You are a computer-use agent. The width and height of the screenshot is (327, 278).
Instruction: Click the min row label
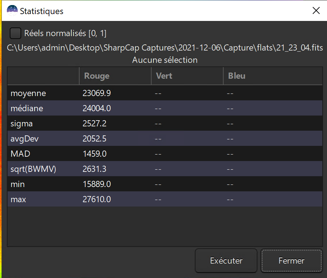(x=18, y=184)
